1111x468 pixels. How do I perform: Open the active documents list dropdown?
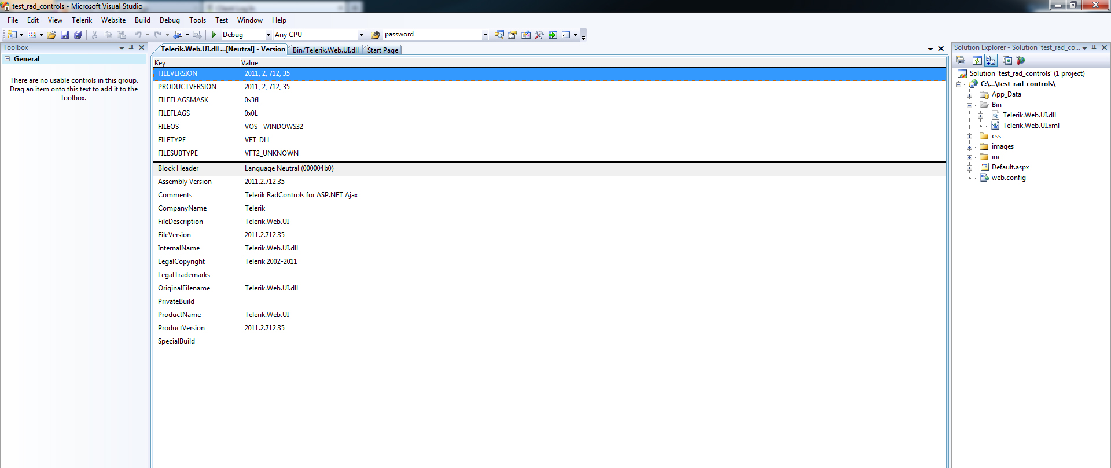(x=930, y=49)
